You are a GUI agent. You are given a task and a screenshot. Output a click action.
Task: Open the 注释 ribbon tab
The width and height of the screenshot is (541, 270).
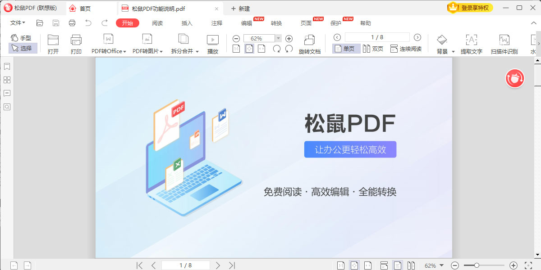tap(217, 23)
